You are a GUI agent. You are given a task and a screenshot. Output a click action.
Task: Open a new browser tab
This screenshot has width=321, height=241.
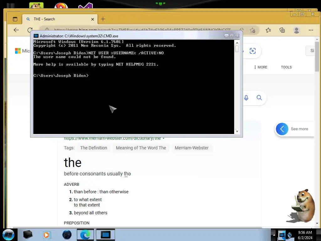[x=103, y=19]
